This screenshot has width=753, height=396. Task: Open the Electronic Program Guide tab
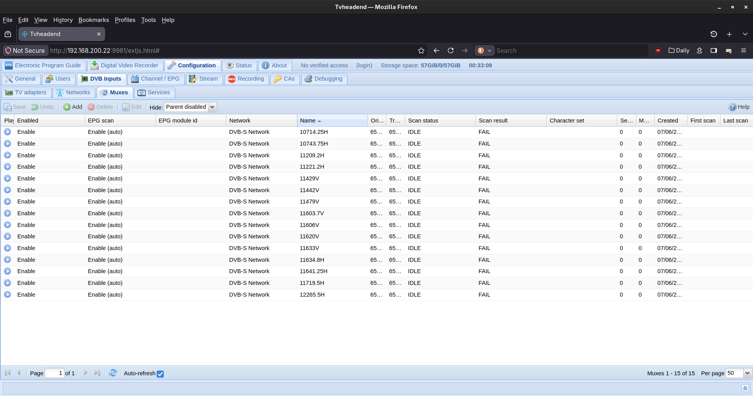coord(43,65)
